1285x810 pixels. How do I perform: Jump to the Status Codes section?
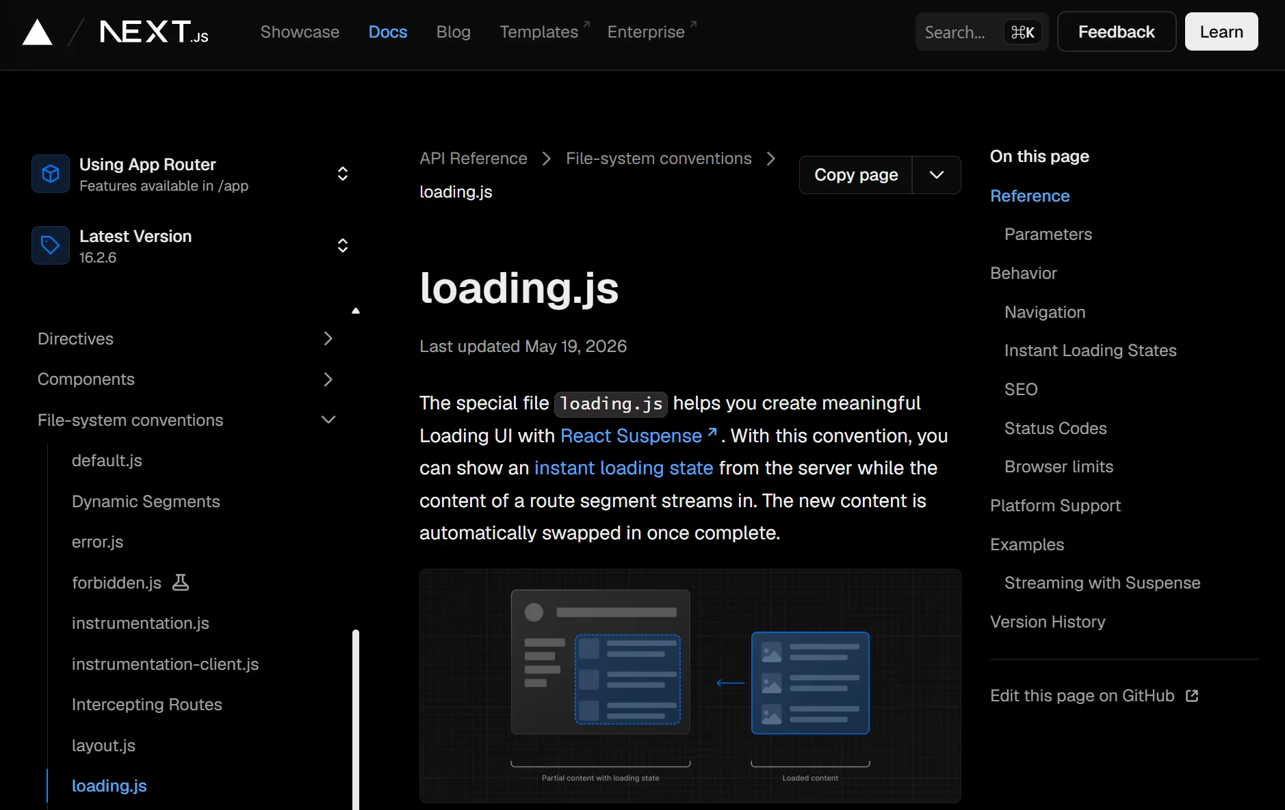pyautogui.click(x=1056, y=429)
